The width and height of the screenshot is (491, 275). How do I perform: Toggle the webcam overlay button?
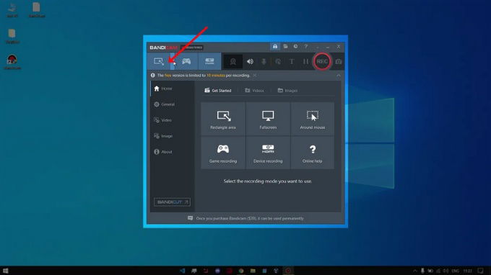(x=233, y=61)
